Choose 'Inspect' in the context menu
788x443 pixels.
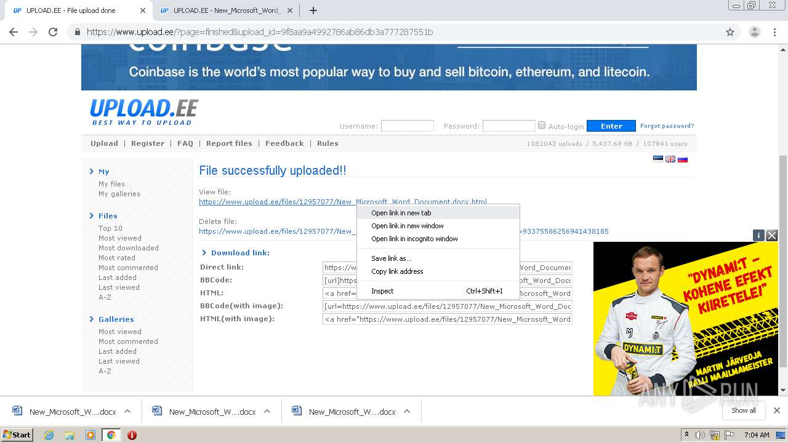[x=438, y=291]
